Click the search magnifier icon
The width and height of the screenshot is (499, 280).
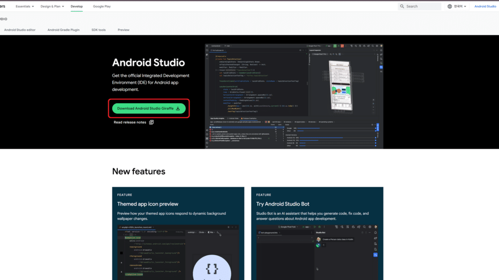pos(402,6)
